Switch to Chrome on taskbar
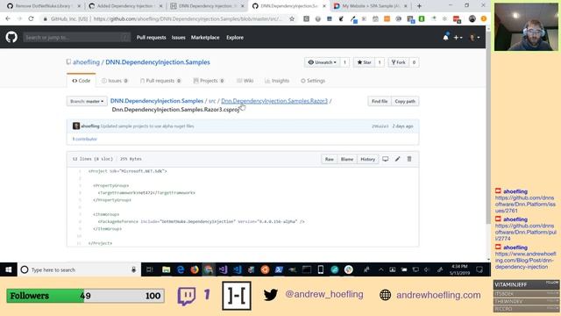Screen dimensions: 561x316 click(209, 269)
